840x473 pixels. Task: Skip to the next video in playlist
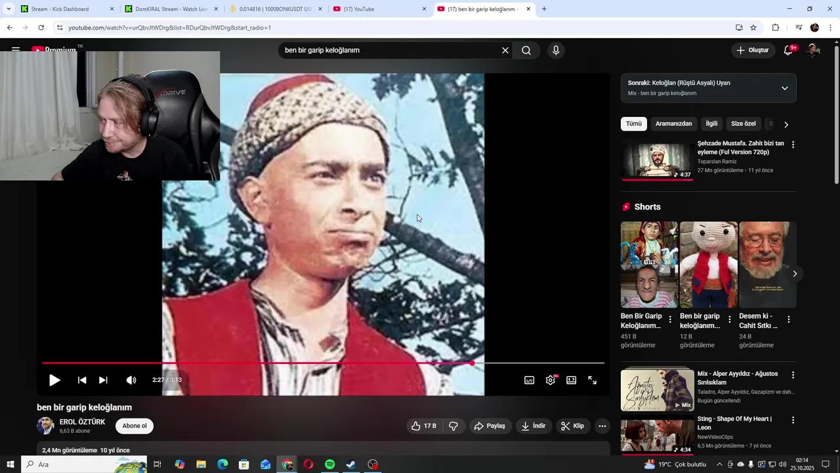tap(103, 380)
